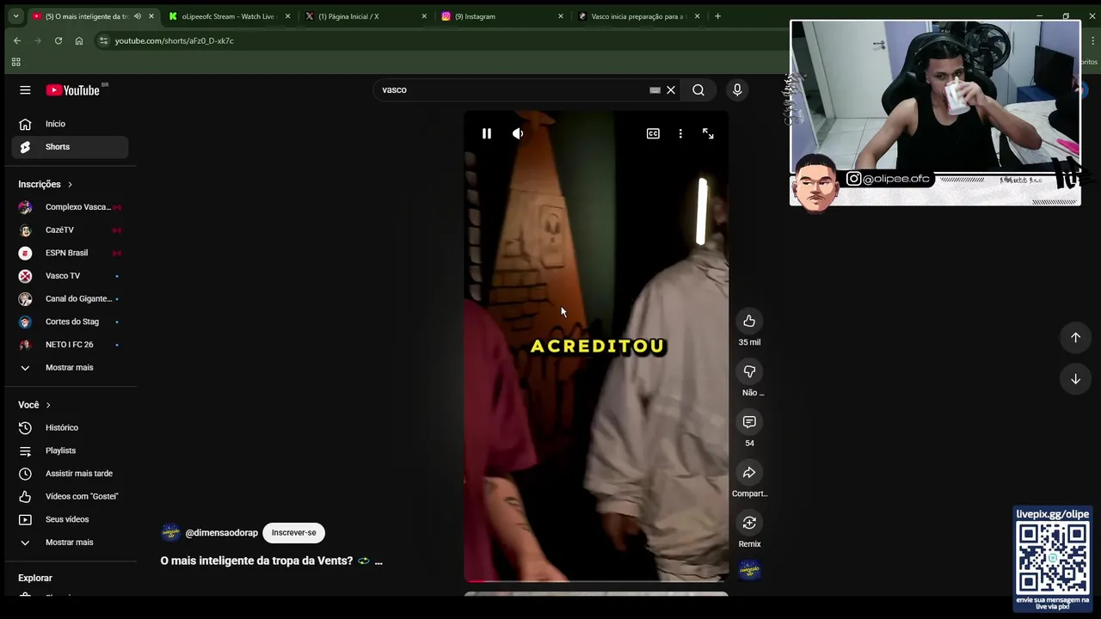Click the audio indicator on the YouTube tab

coord(138,16)
